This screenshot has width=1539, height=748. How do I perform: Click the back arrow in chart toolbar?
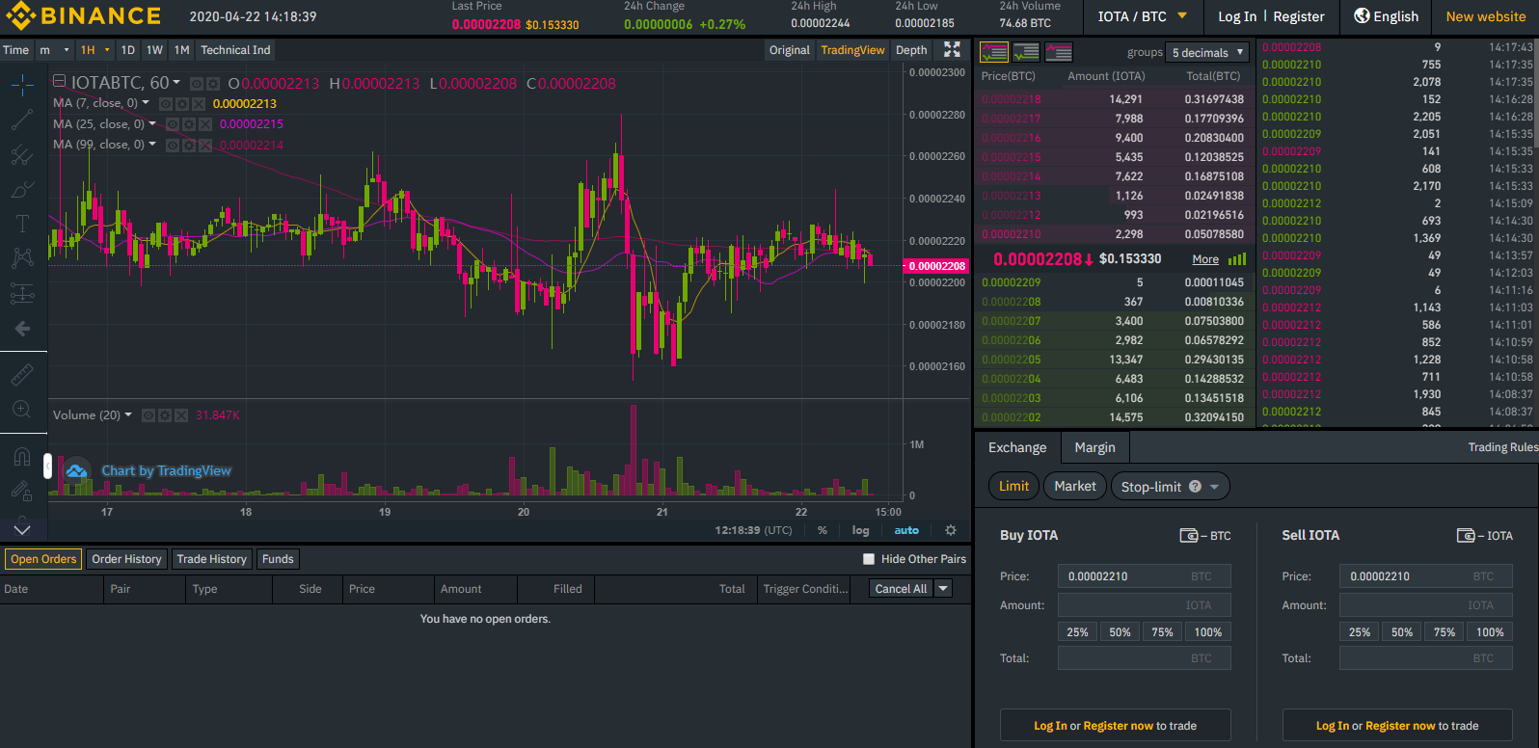(22, 329)
